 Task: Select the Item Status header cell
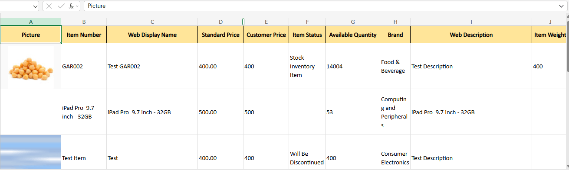pyautogui.click(x=307, y=35)
